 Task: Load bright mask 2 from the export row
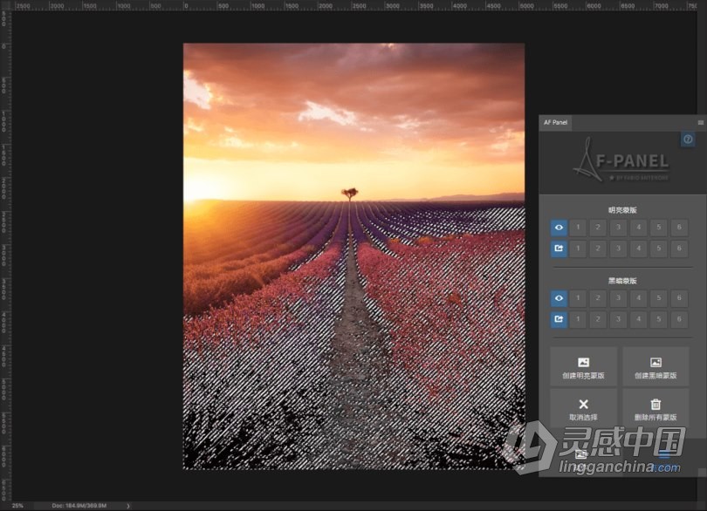coord(599,249)
